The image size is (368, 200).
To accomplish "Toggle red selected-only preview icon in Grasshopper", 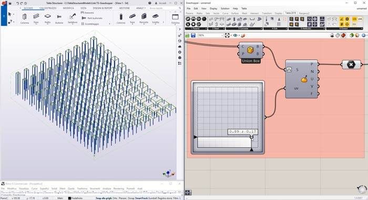I will click(x=343, y=35).
